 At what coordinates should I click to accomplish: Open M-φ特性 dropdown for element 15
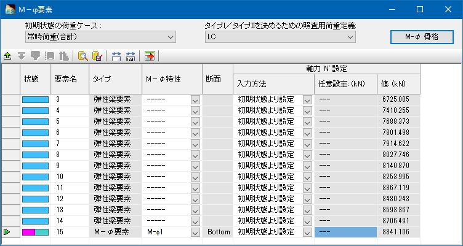tap(195, 233)
